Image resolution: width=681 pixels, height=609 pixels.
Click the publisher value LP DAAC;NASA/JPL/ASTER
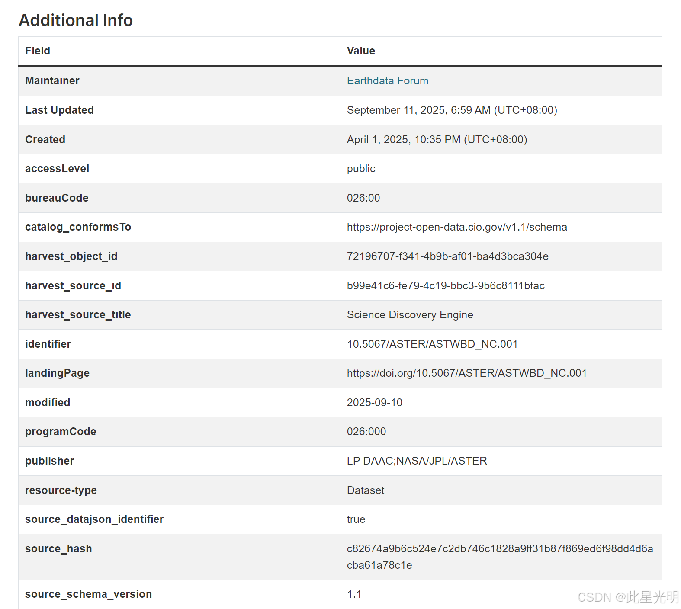click(417, 461)
